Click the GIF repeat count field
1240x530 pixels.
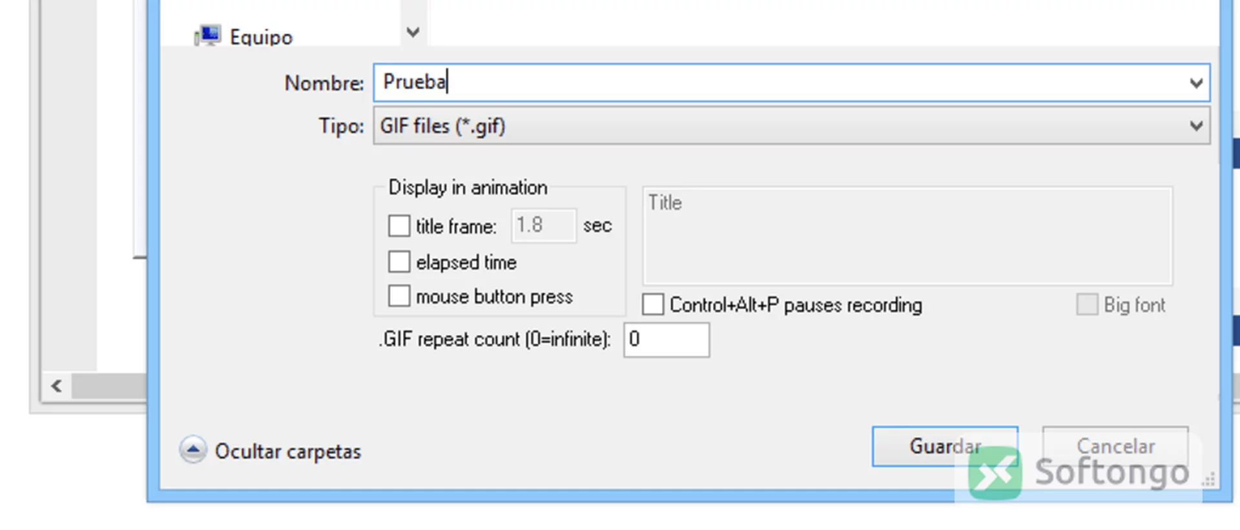pos(666,340)
